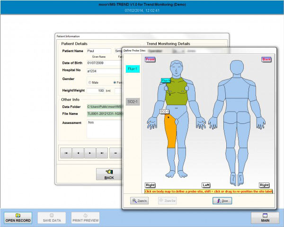Click the minus button to delete record

coord(115,153)
